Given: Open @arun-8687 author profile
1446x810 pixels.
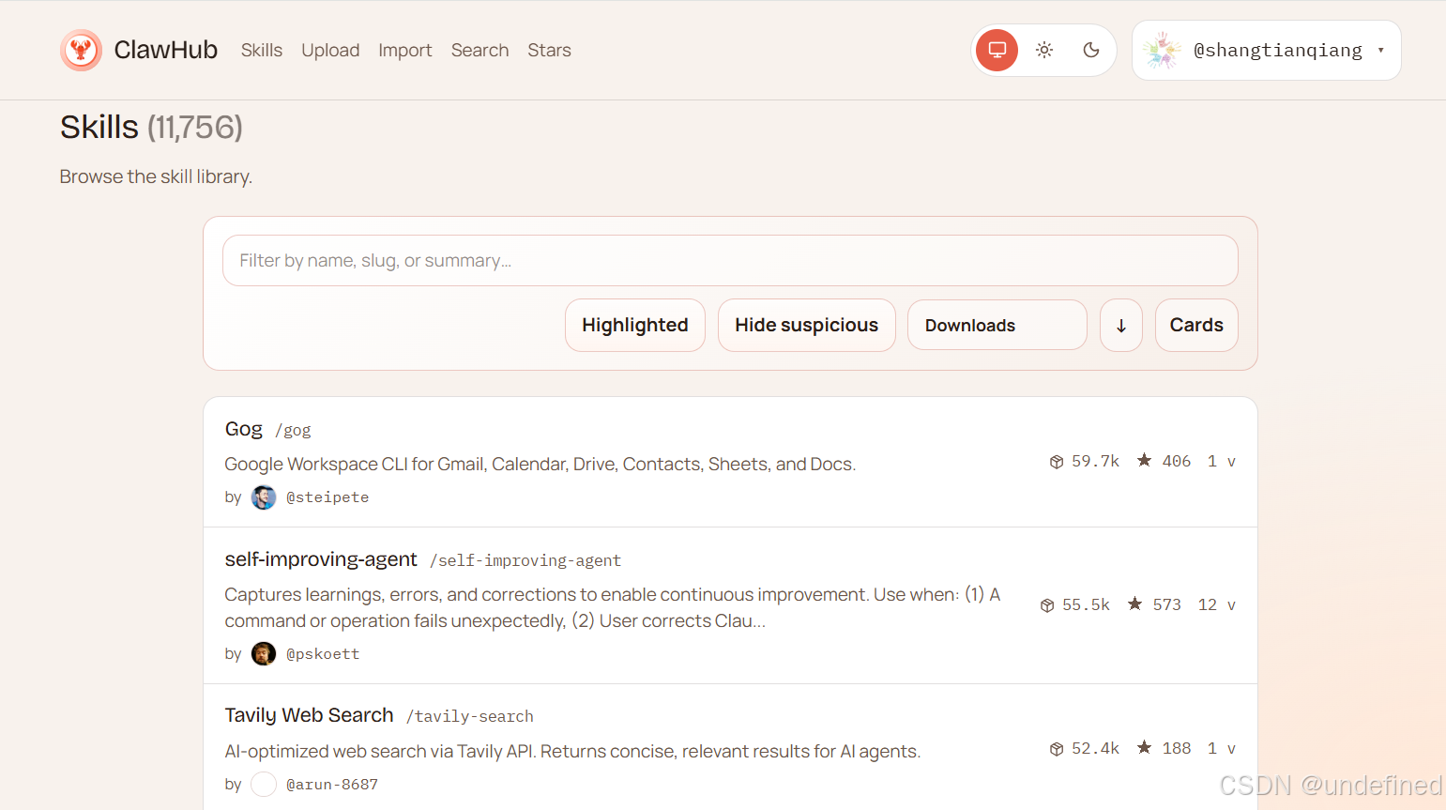Looking at the screenshot, I should (x=332, y=785).
